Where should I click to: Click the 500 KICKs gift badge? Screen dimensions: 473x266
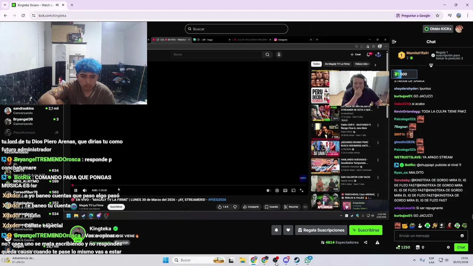pos(404,74)
